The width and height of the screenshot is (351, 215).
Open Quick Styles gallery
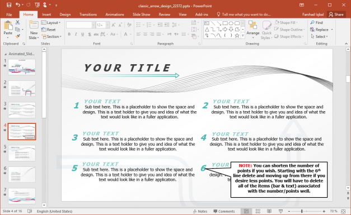click(266, 30)
